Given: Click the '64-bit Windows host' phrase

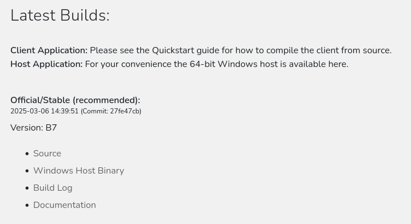Looking at the screenshot, I should click(234, 64).
